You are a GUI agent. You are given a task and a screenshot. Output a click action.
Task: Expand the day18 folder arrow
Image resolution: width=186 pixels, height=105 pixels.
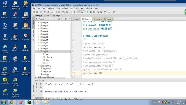coord(38,23)
